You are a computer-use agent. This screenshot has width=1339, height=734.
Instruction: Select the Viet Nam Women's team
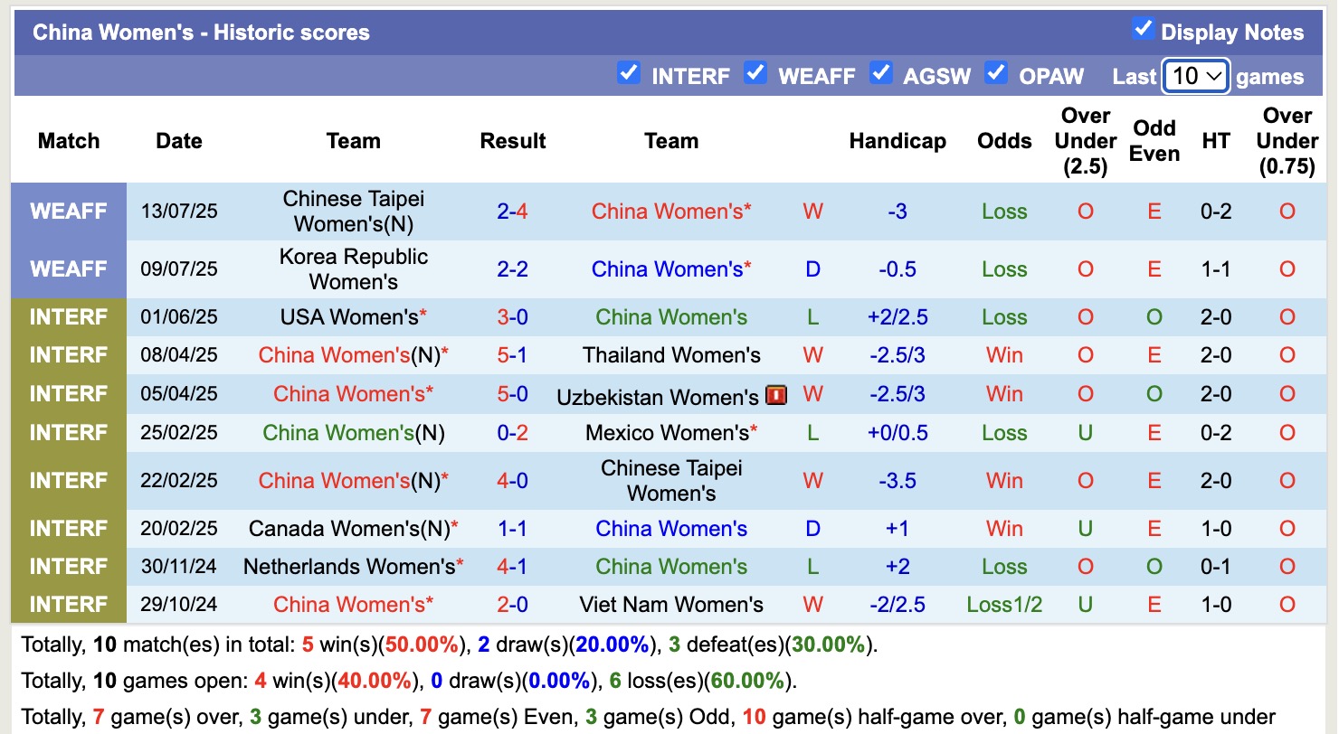(671, 605)
